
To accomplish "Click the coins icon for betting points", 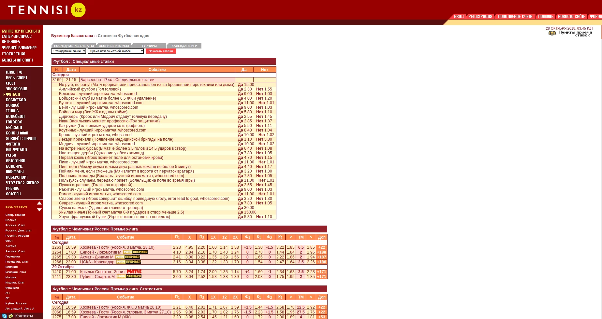I will (552, 34).
